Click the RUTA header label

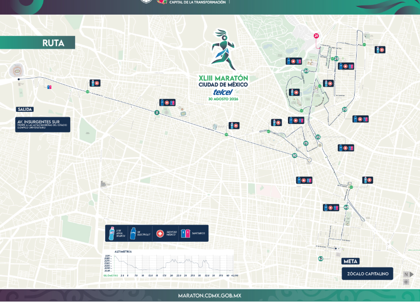click(53, 43)
